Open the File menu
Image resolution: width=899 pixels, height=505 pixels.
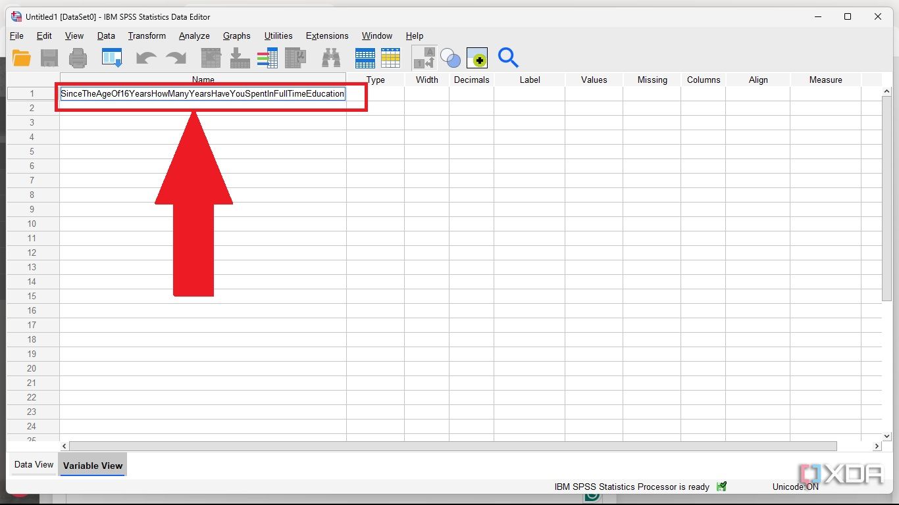click(x=16, y=36)
